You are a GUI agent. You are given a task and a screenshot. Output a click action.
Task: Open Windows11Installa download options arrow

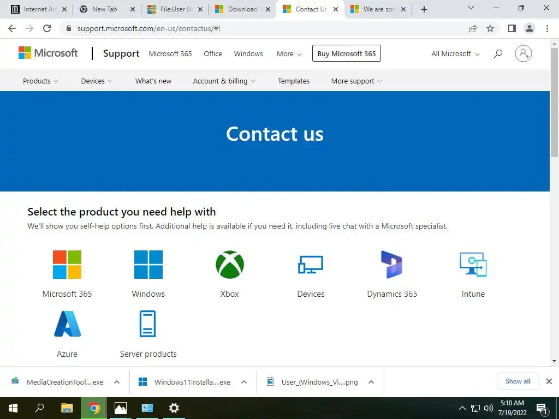click(244, 382)
